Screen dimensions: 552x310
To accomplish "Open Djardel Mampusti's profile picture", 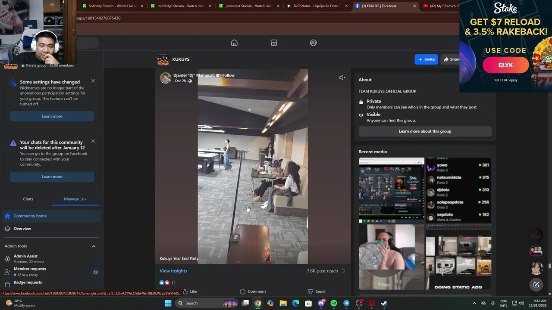I will [166, 78].
